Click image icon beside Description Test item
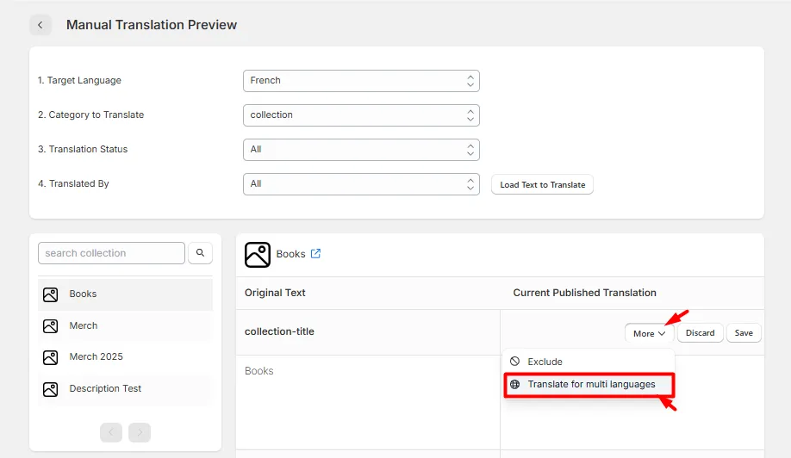Viewport: 791px width, 458px height. tap(51, 389)
